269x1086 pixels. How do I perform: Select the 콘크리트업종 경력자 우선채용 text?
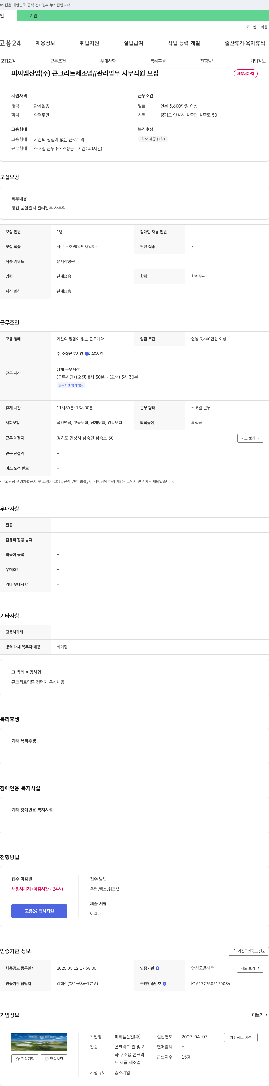tap(38, 682)
